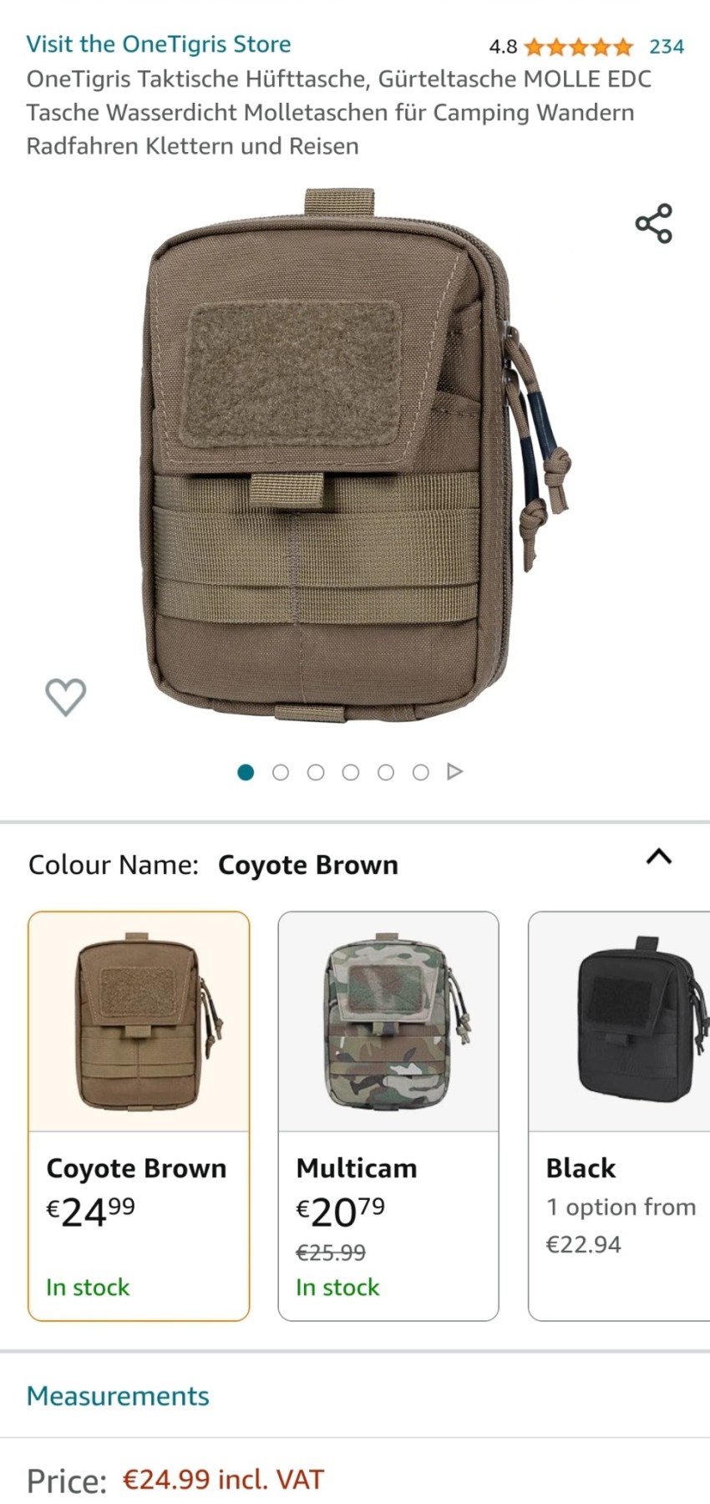This screenshot has width=710, height=1504.
Task: Open the main product image
Action: click(x=355, y=455)
